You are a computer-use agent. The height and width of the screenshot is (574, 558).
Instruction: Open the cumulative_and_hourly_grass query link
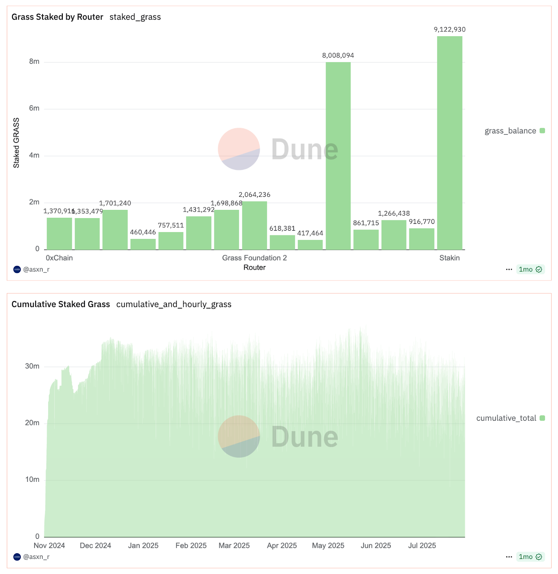(x=174, y=304)
